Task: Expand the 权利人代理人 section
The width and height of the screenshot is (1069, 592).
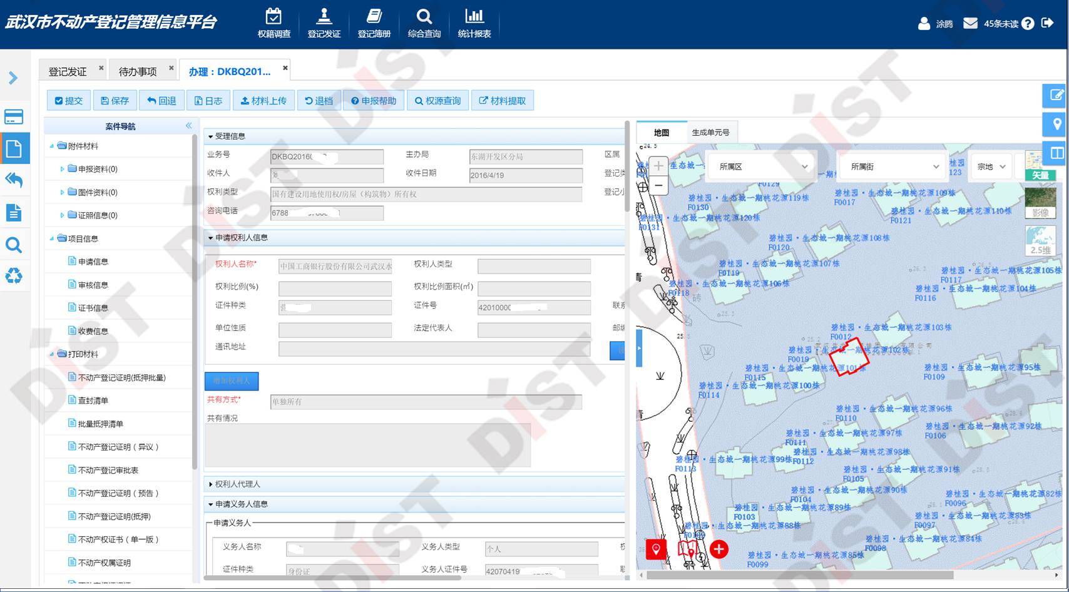Action: click(x=237, y=484)
